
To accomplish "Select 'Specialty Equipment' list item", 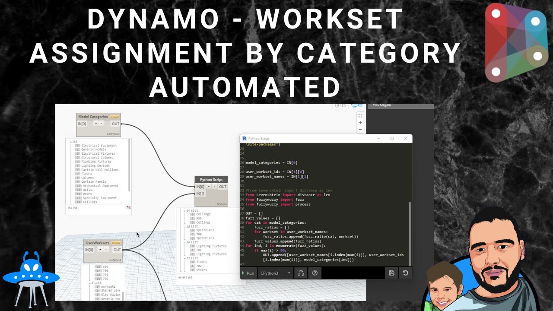I will click(x=99, y=198).
